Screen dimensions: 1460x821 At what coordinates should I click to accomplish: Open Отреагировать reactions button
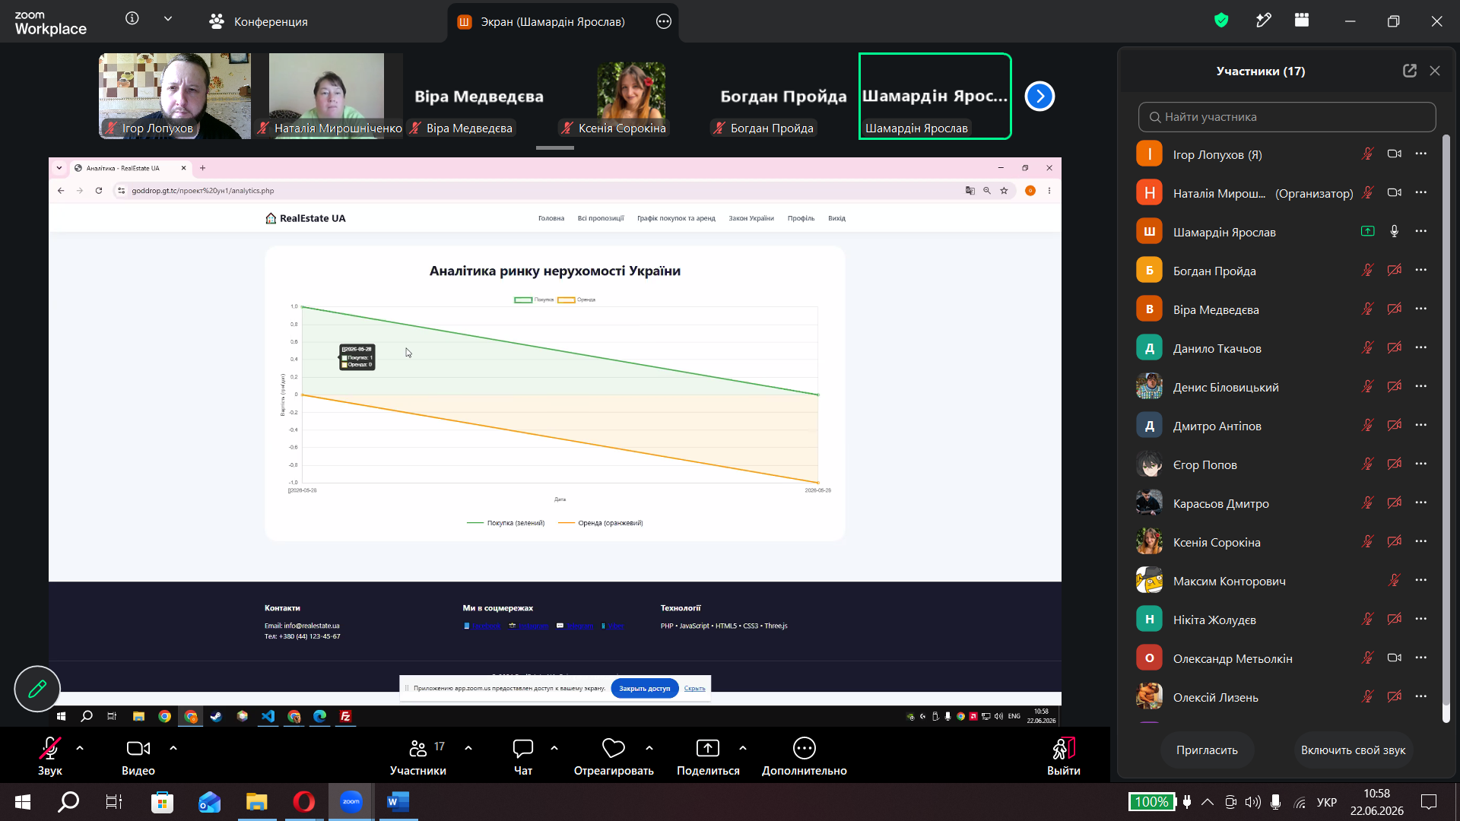614,756
